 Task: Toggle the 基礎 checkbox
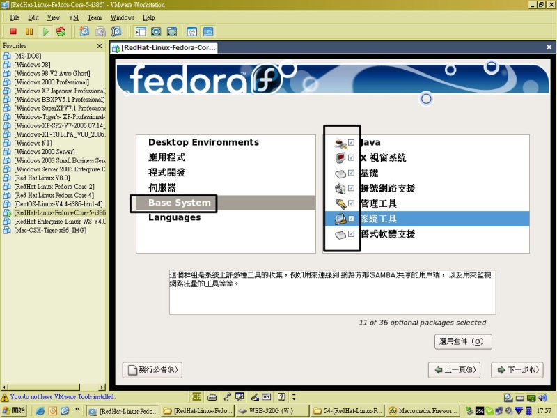(x=352, y=173)
